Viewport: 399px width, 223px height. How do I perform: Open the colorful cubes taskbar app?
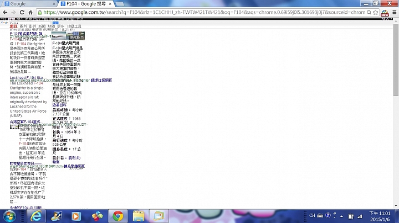tap(97, 216)
